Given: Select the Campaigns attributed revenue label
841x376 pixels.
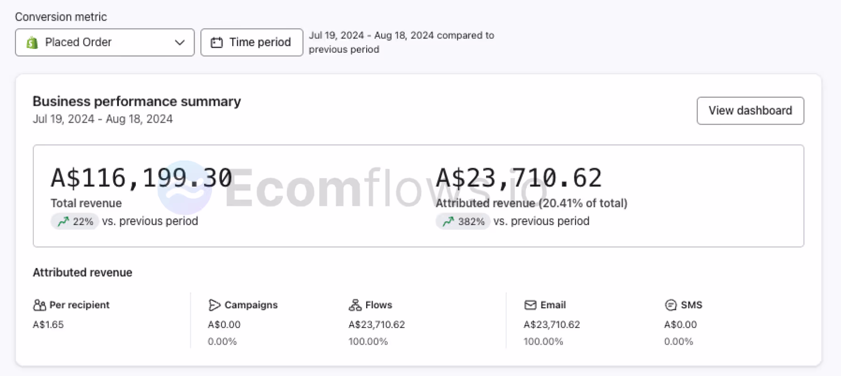Looking at the screenshot, I should point(251,305).
